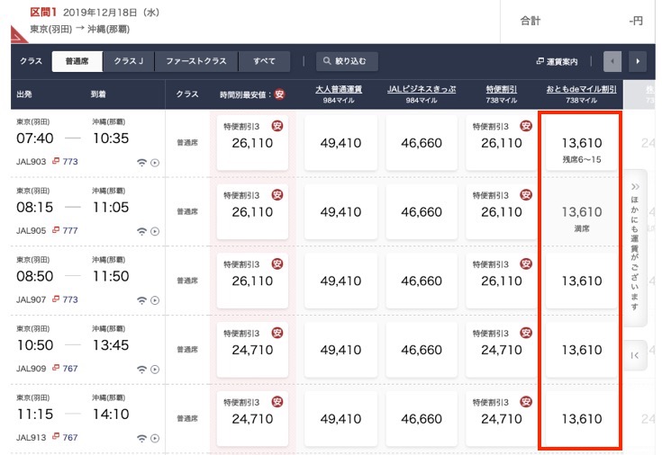
Task: Click 安 badge in 時間別最安値 header
Action: click(279, 94)
